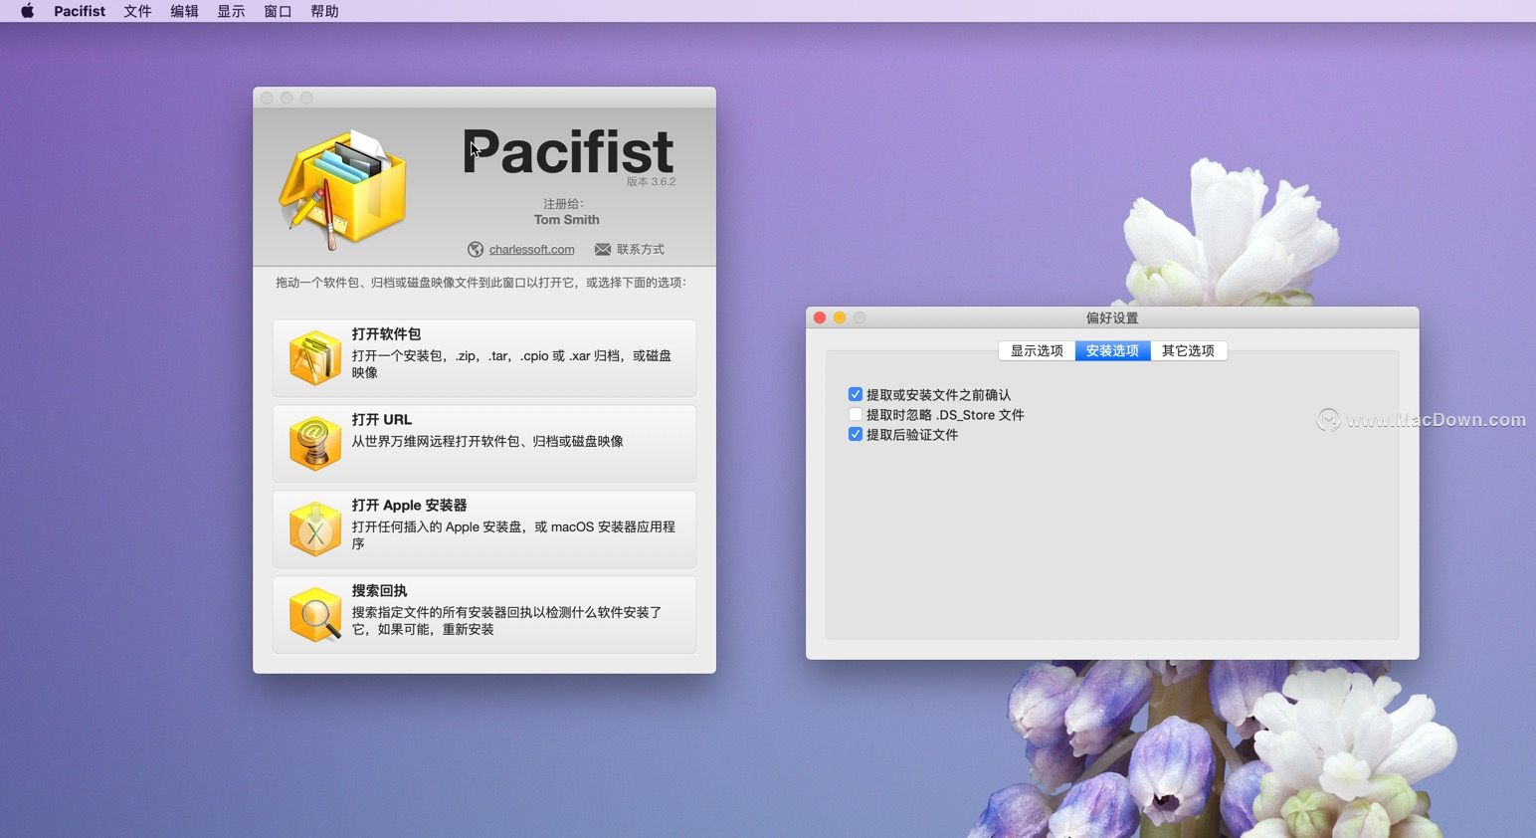This screenshot has height=838, width=1536.
Task: Click the Pacifist yellow box logo
Action: click(x=343, y=189)
